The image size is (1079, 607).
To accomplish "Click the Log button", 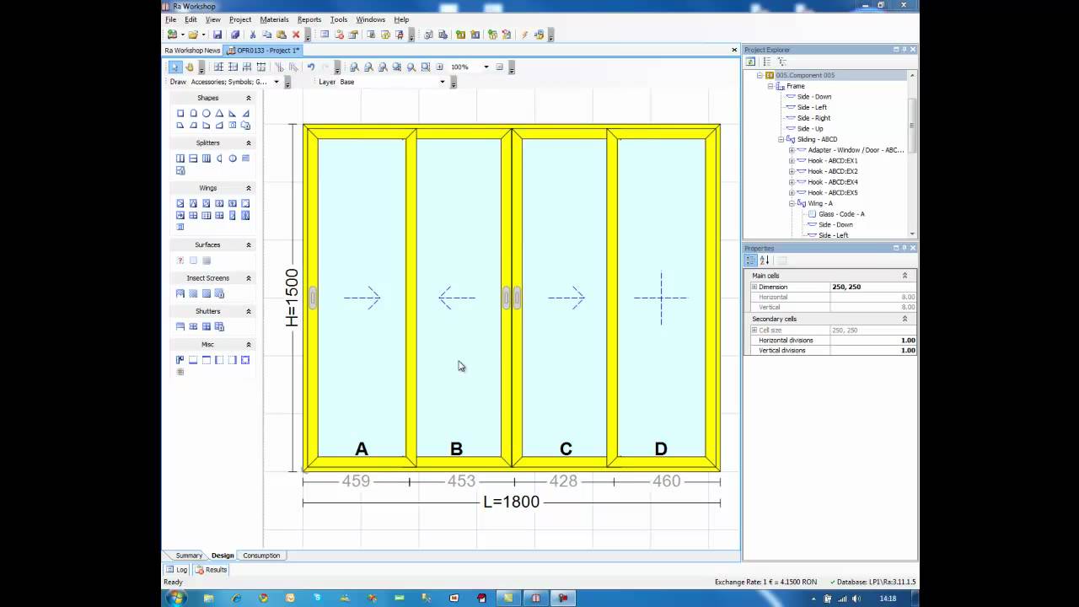I will click(177, 570).
